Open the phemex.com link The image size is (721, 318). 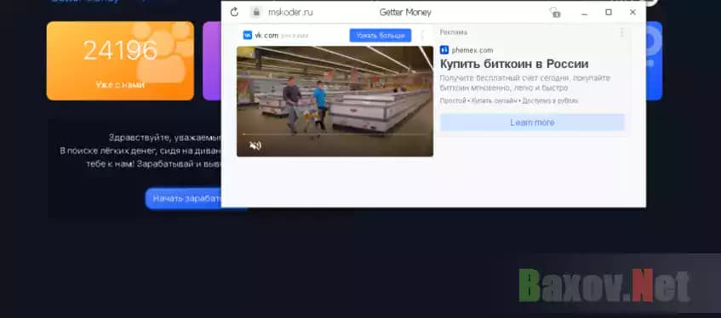[x=472, y=50]
